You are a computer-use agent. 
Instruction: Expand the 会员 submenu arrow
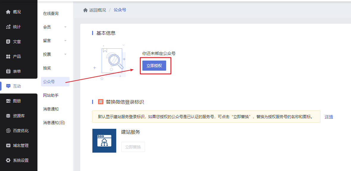point(65,27)
